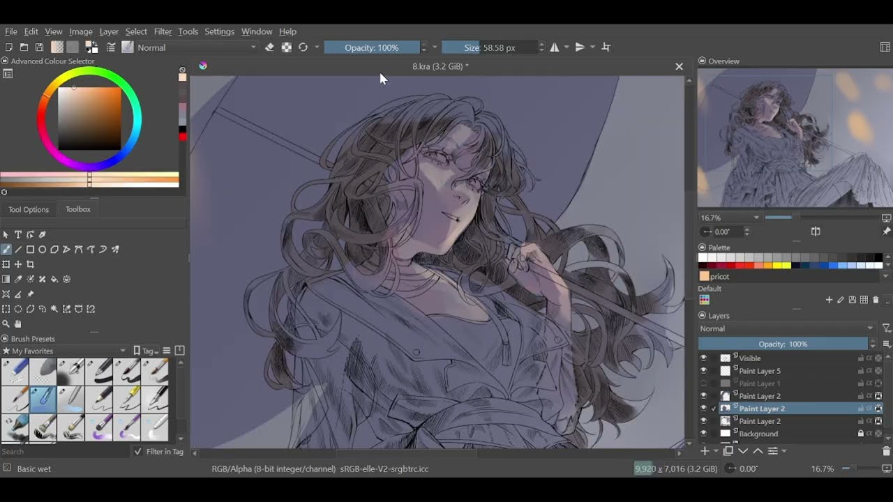Open the layer blending mode Normal dropdown
This screenshot has height=502, width=893.
click(x=787, y=328)
